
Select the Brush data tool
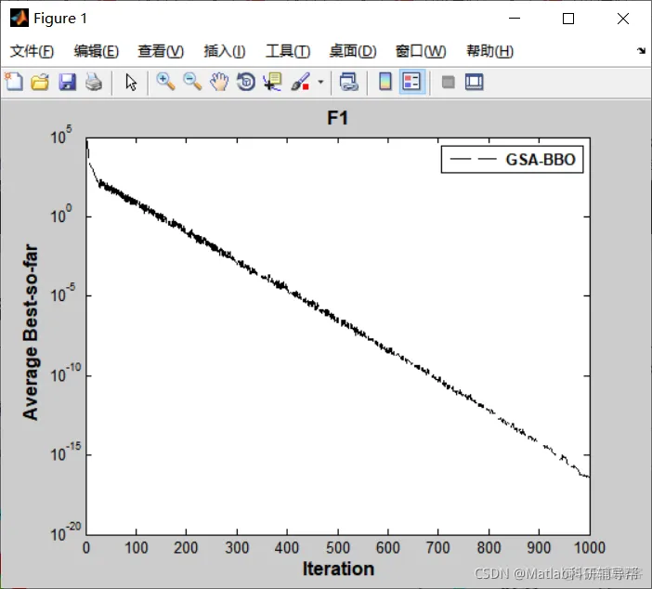(300, 82)
